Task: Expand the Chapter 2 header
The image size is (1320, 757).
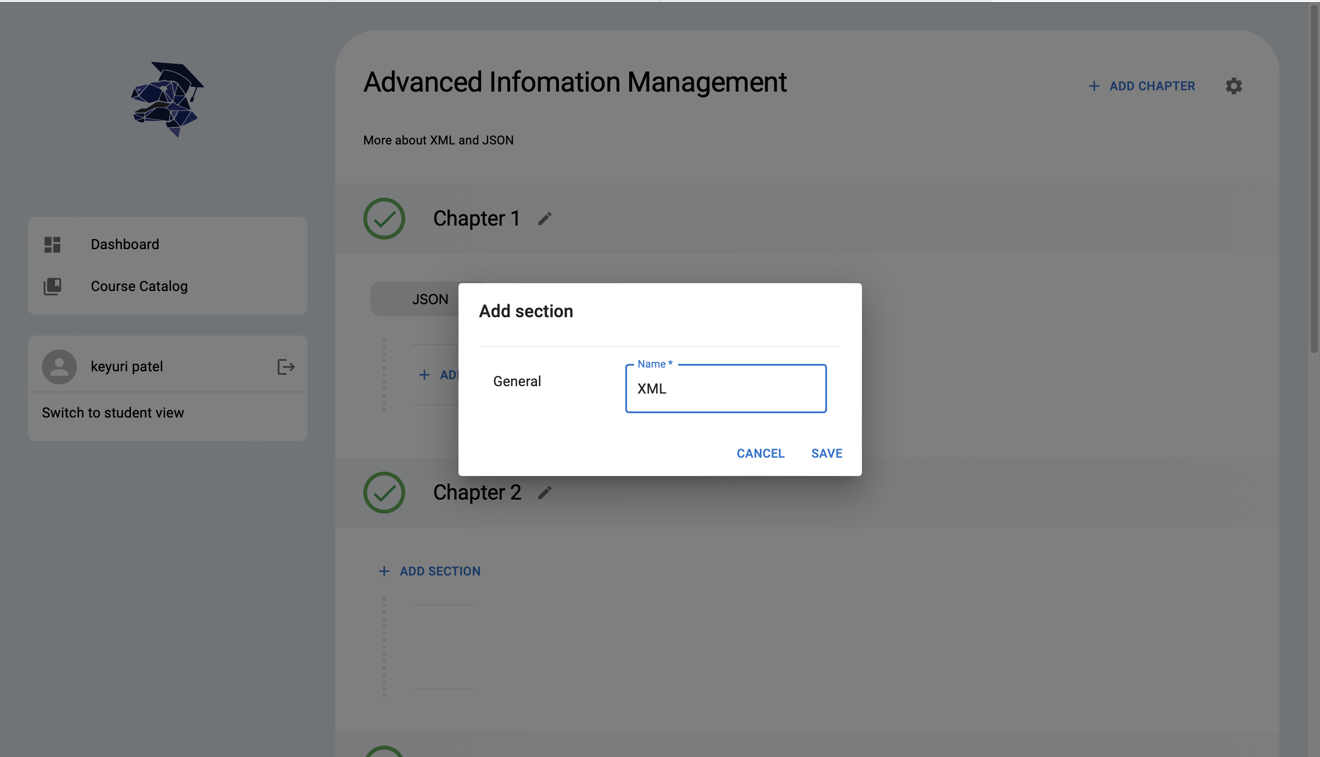Action: [807, 492]
